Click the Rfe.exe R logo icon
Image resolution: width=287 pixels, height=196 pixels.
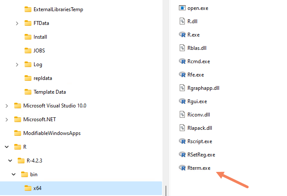coord(182,74)
